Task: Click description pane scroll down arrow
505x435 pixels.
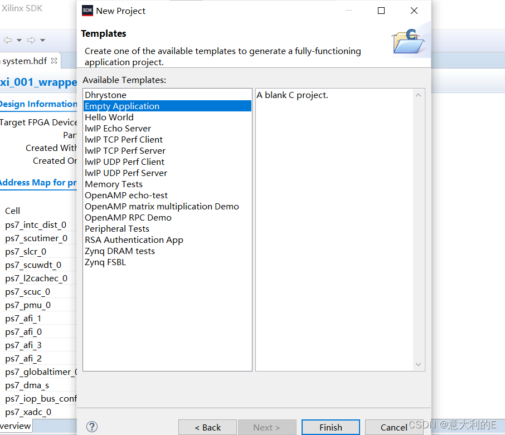Action: [419, 364]
